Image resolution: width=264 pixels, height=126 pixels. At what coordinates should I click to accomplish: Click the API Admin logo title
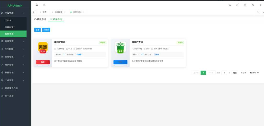15,6
